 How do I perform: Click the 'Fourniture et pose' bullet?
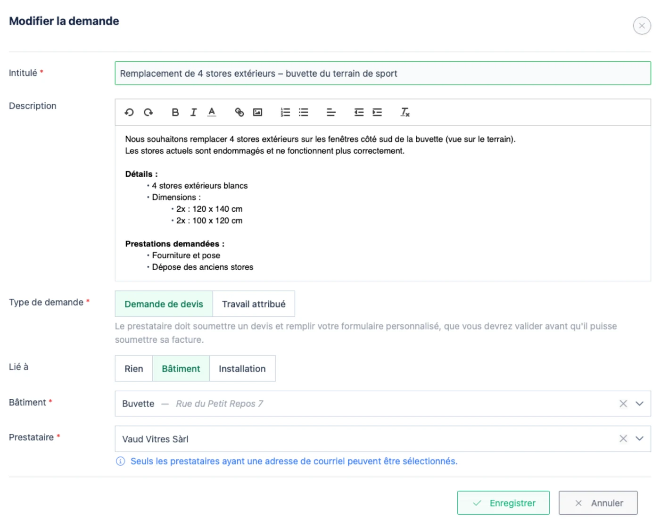[186, 256]
